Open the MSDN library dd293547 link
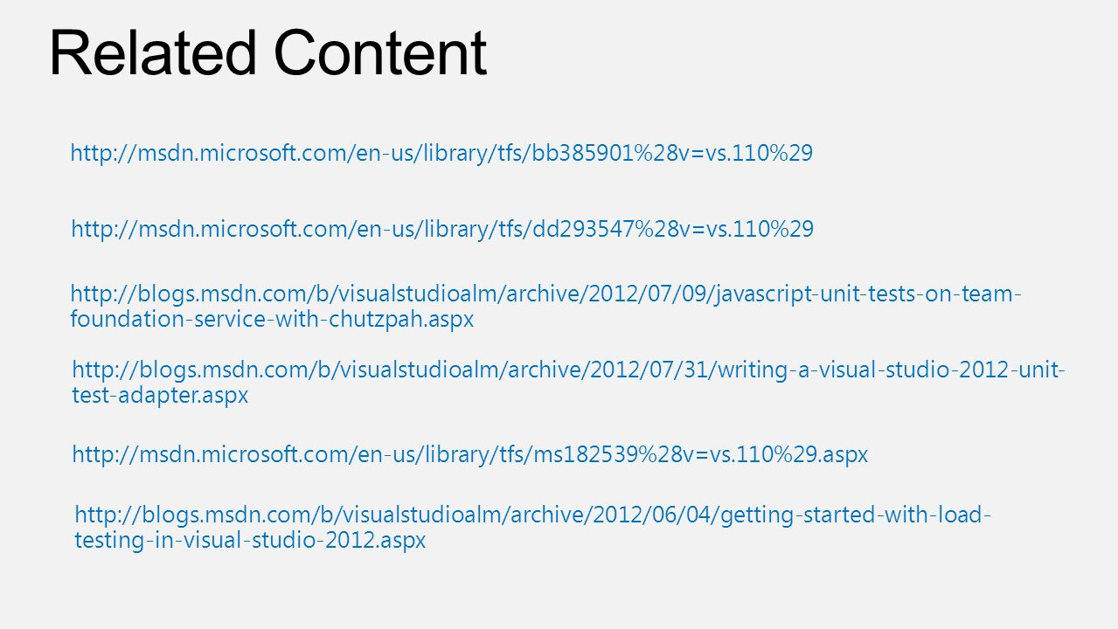Viewport: 1118px width, 629px height. coord(442,230)
